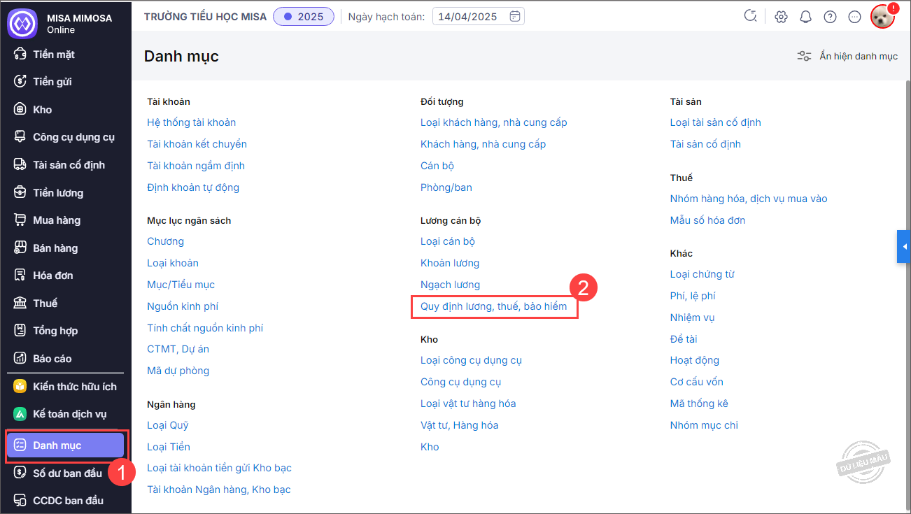This screenshot has width=911, height=514.
Task: Open Hệ thống tài khoản link
Action: coord(191,122)
